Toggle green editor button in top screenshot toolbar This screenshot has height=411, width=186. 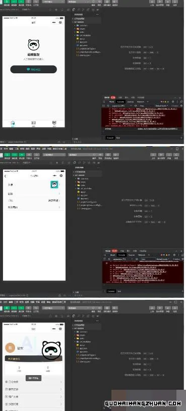tap(15, 2)
